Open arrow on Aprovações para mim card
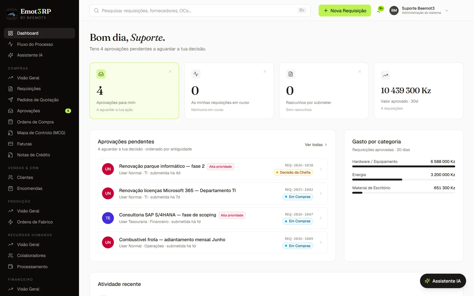Image resolution: width=474 pixels, height=296 pixels. click(170, 72)
